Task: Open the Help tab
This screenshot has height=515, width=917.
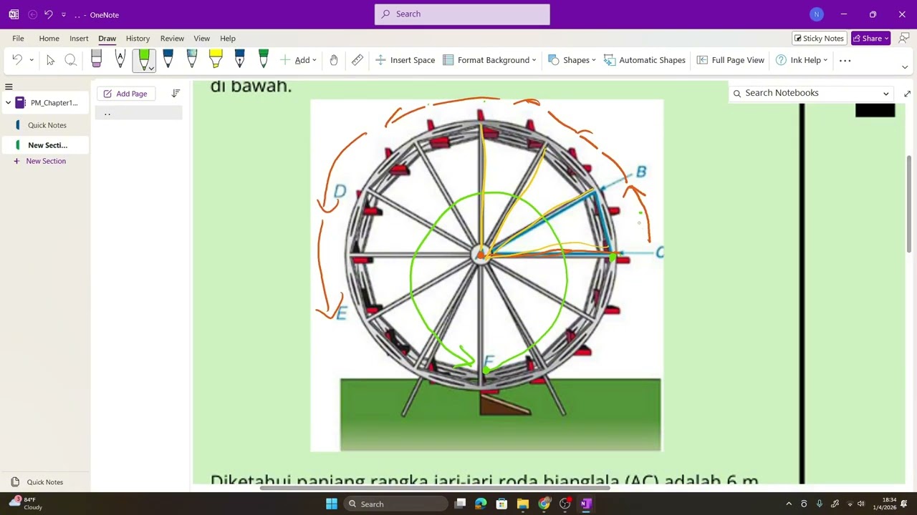Action: pos(228,38)
